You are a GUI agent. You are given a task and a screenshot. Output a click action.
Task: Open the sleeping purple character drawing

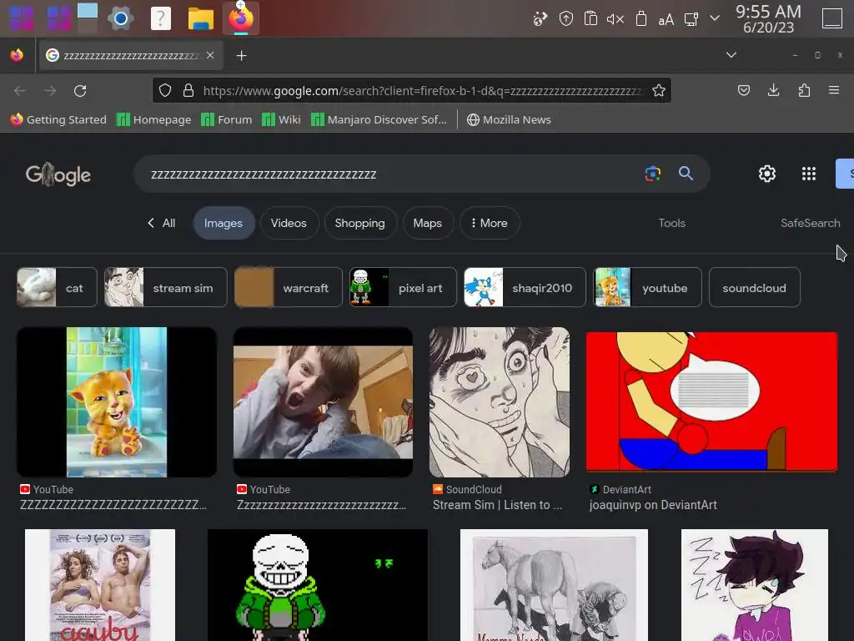pyautogui.click(x=754, y=585)
